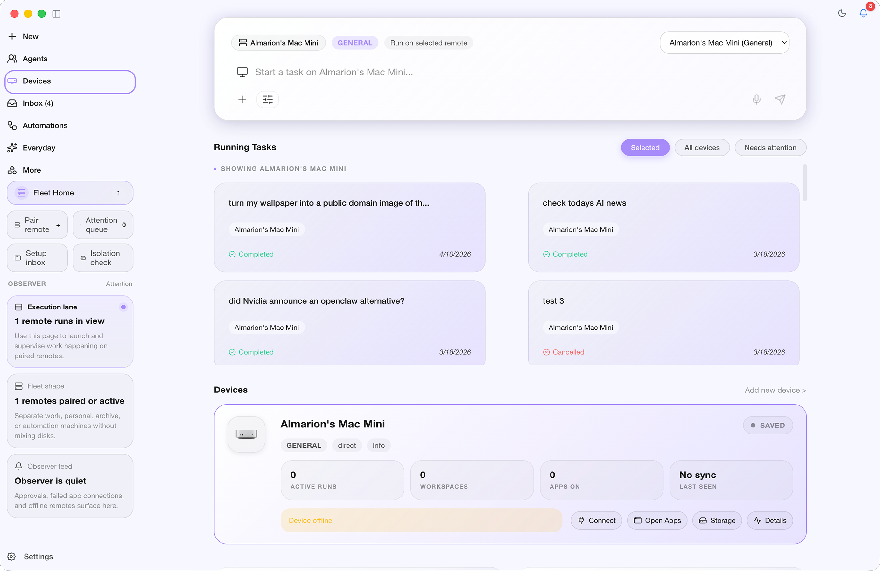The image size is (884, 571).
Task: Open the wallpaper public domain task card
Action: click(349, 228)
